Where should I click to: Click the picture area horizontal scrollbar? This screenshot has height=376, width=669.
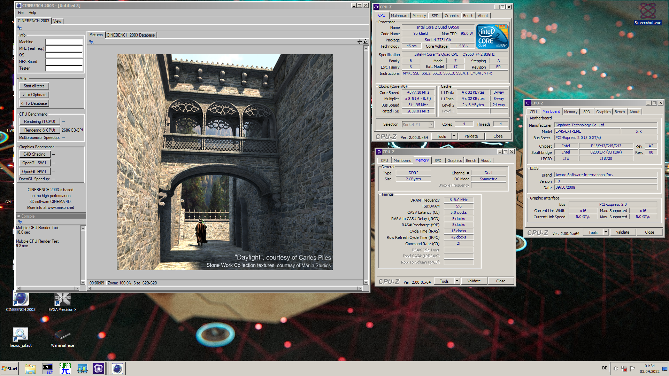point(225,288)
